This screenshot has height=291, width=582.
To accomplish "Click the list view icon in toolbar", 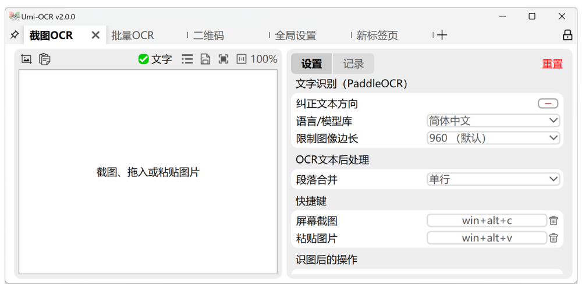I will click(x=187, y=59).
